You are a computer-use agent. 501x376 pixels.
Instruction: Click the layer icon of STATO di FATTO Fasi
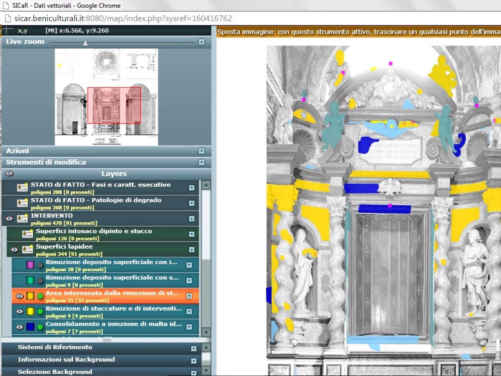click(x=22, y=188)
